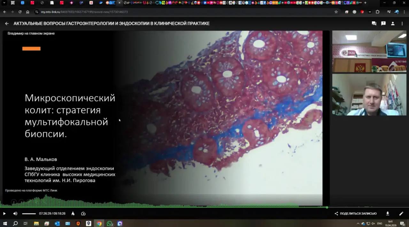Bookmark this page with the star icon

(336, 12)
